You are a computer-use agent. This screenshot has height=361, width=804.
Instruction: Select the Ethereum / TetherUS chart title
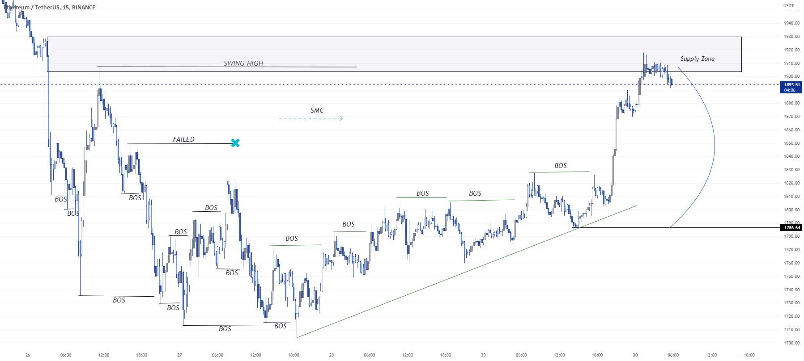click(49, 7)
